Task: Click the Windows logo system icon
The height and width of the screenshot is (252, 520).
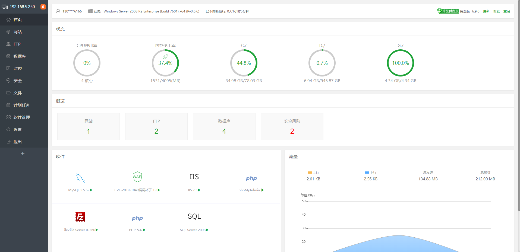Action: pos(90,11)
